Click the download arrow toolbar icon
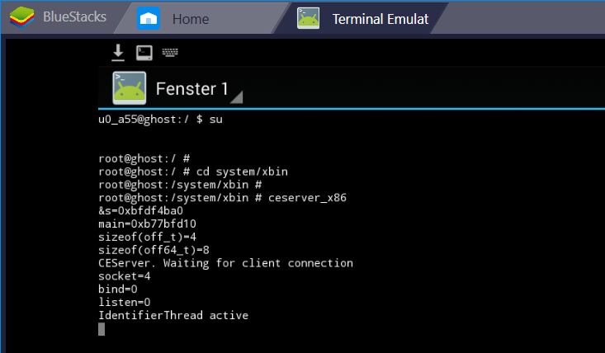The image size is (605, 353). [118, 53]
